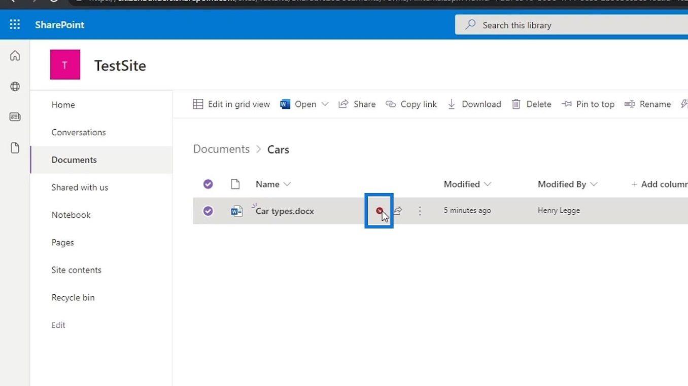
Task: Click Add column in the header
Action: (x=659, y=184)
